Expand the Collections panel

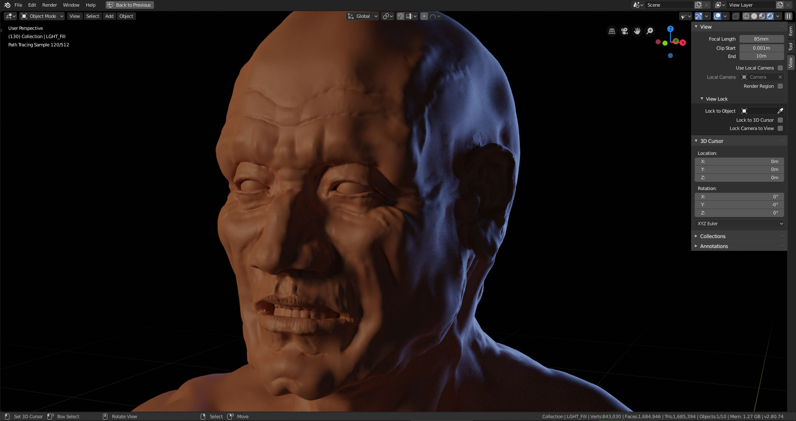[713, 236]
